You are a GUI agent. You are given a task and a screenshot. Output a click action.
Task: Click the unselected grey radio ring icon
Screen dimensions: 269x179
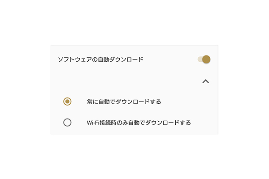[x=67, y=122]
